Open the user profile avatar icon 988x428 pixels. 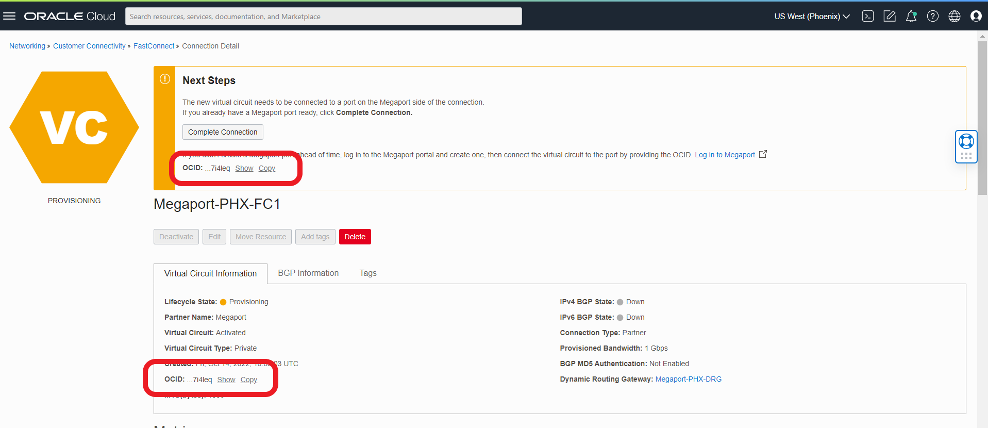tap(976, 16)
